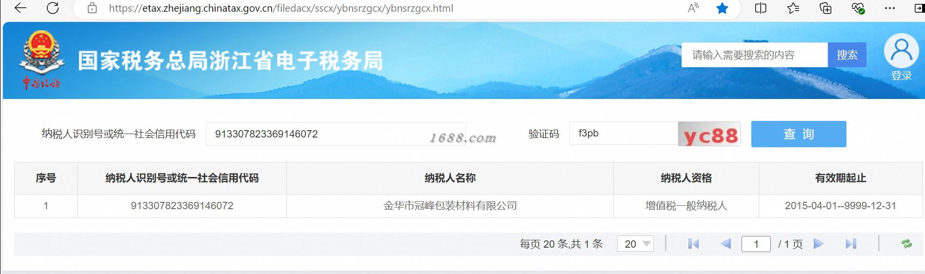Viewport: 925px width, 274px height.
Task: Click the address bar URL
Action: [x=281, y=8]
